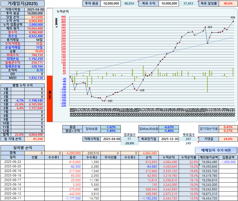Click the 매매일자 추가 버튼 button
This screenshot has height=201, width=238.
pyautogui.click(x=216, y=150)
